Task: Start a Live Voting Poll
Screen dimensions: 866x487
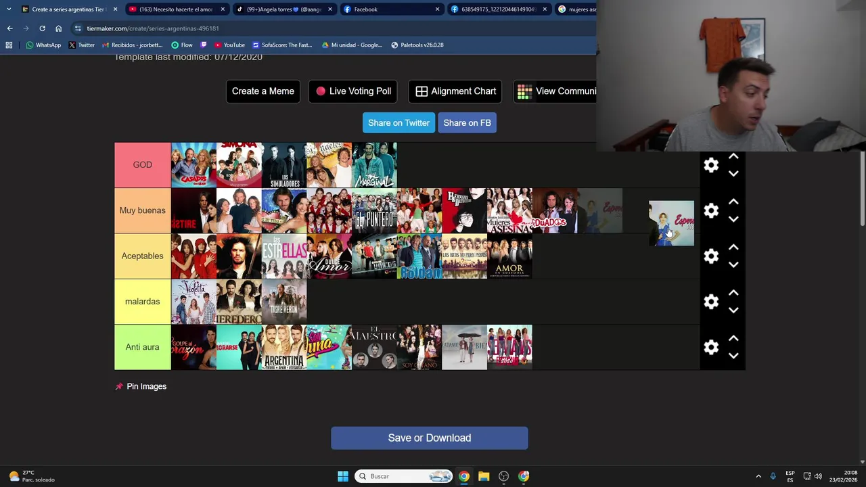Action: click(353, 91)
